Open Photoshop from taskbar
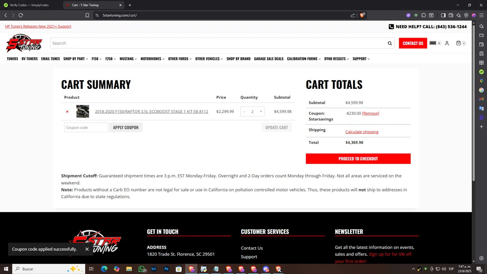Image resolution: width=487 pixels, height=274 pixels. (x=166, y=269)
